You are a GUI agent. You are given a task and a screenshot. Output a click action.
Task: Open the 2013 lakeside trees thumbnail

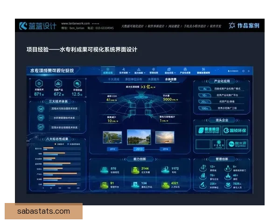pyautogui.click(x=139, y=137)
